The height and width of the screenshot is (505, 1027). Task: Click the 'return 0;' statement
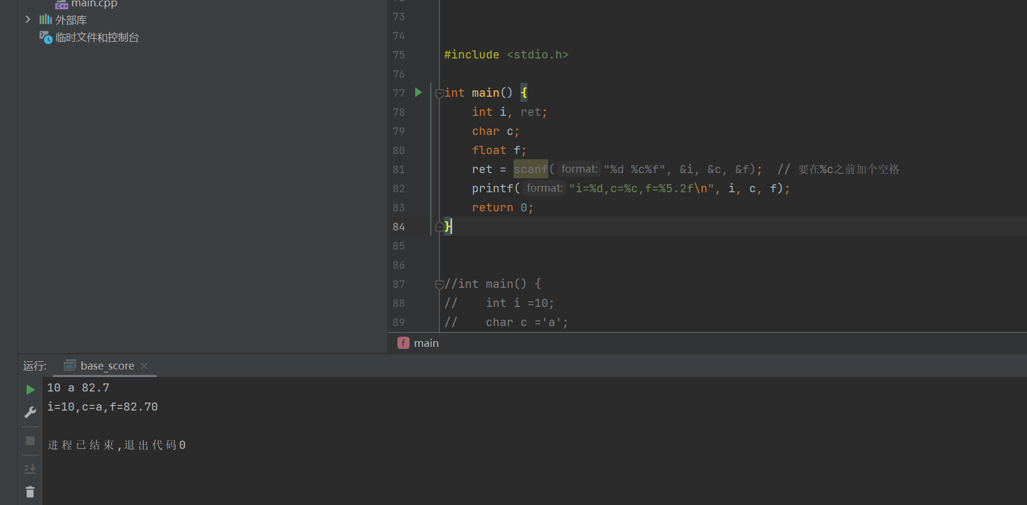(503, 207)
